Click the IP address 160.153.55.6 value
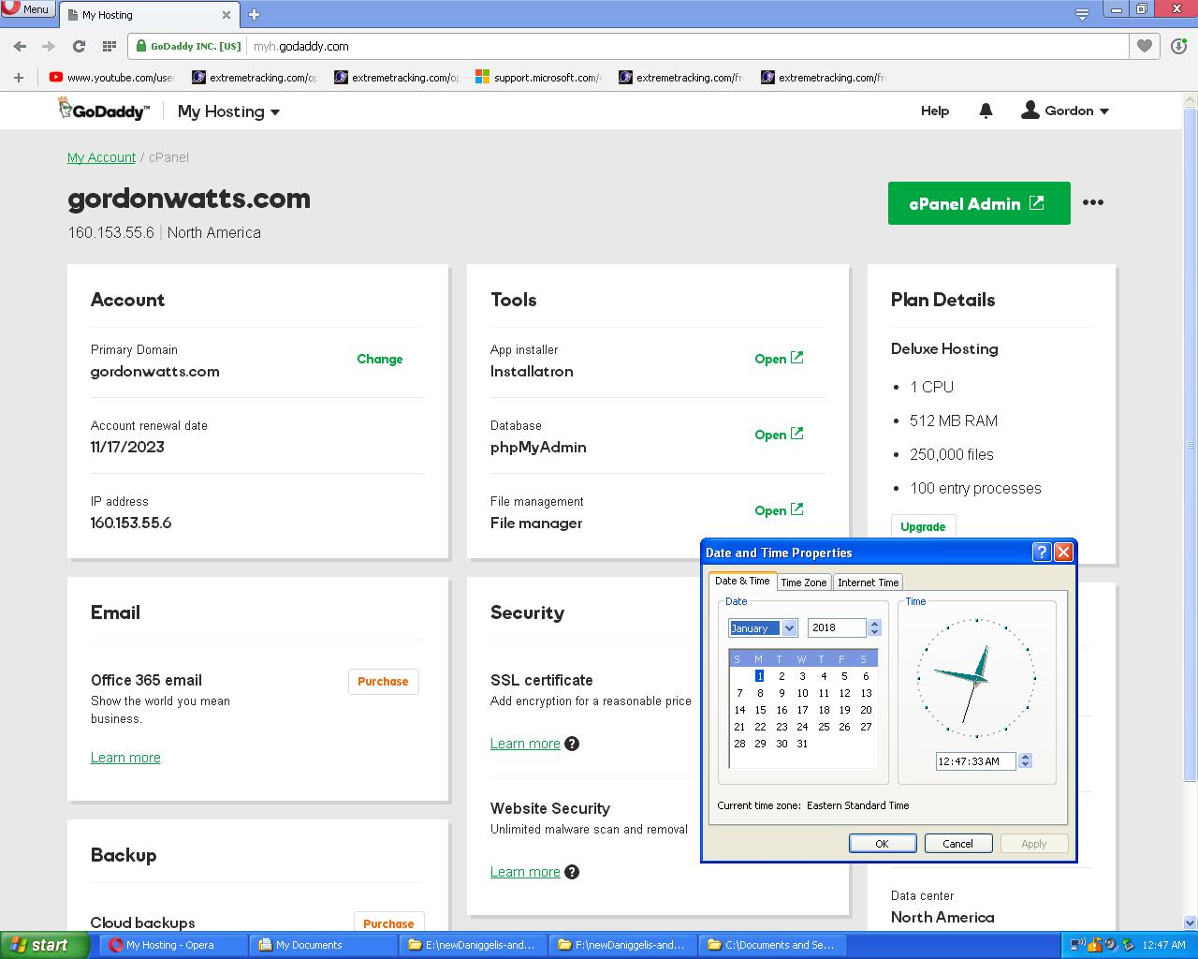 (131, 523)
